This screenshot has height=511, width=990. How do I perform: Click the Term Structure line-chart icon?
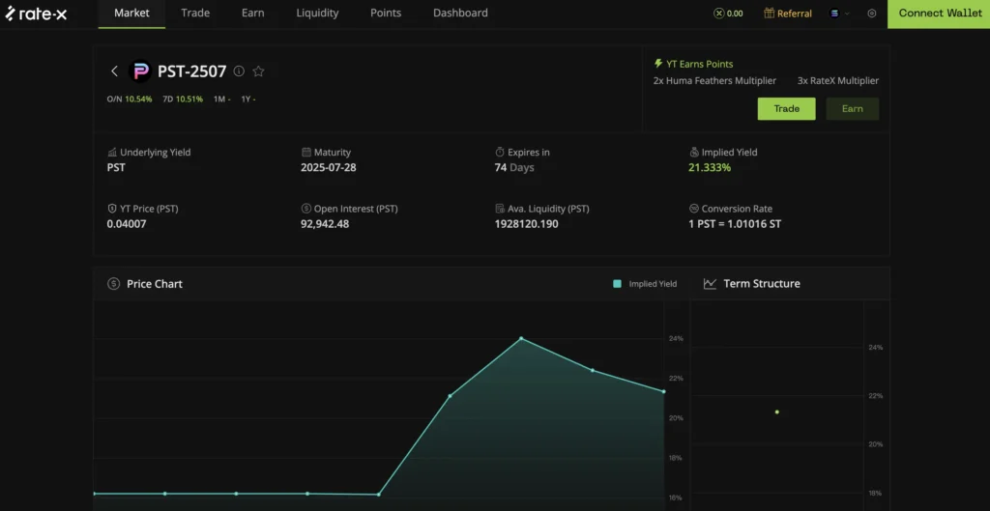[711, 284]
